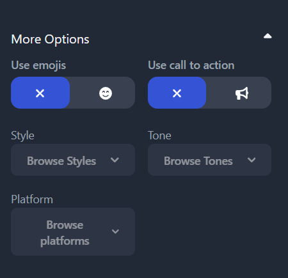Click the More Options section header

click(x=50, y=40)
